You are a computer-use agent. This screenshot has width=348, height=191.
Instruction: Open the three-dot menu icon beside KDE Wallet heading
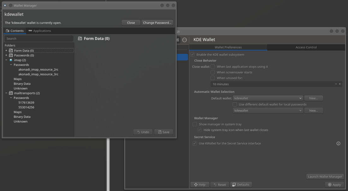(x=185, y=40)
